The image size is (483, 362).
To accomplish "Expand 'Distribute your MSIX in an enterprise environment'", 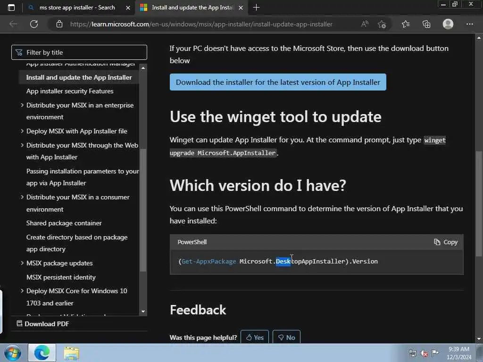I will click(22, 105).
